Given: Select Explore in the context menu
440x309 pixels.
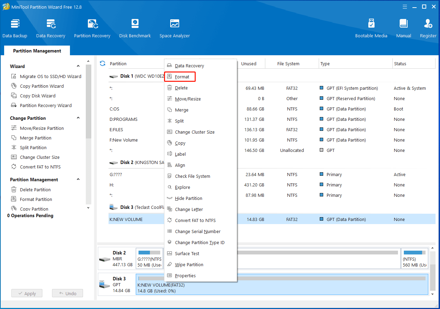Looking at the screenshot, I should click(200, 187).
